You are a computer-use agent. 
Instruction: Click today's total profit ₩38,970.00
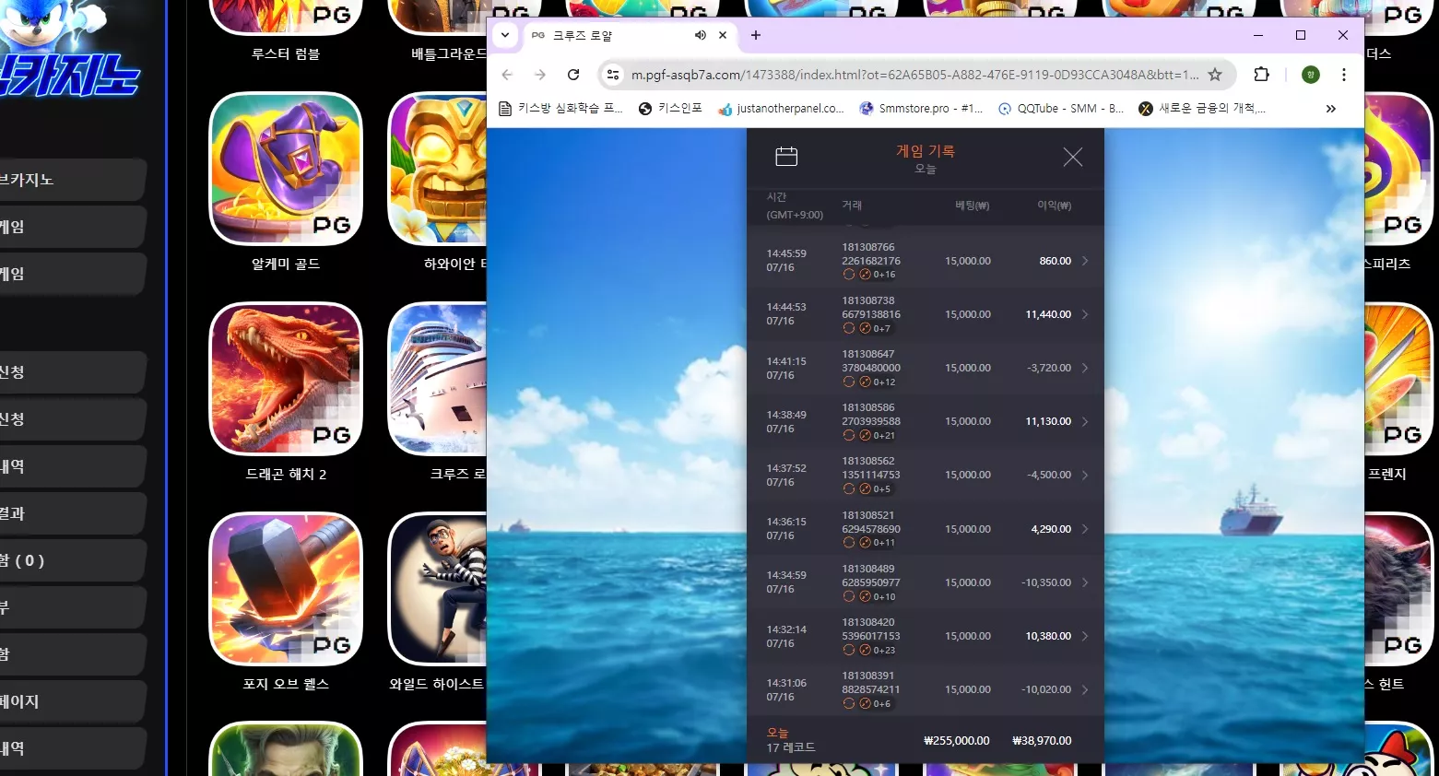click(x=1042, y=741)
